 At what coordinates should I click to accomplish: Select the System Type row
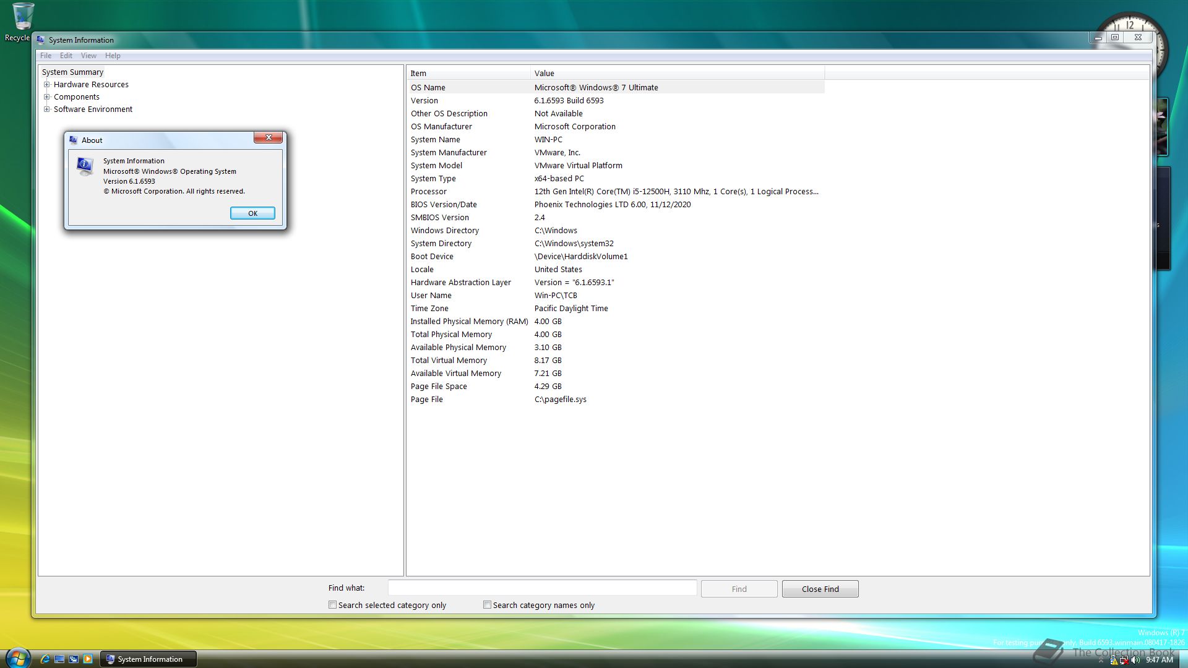pos(616,179)
